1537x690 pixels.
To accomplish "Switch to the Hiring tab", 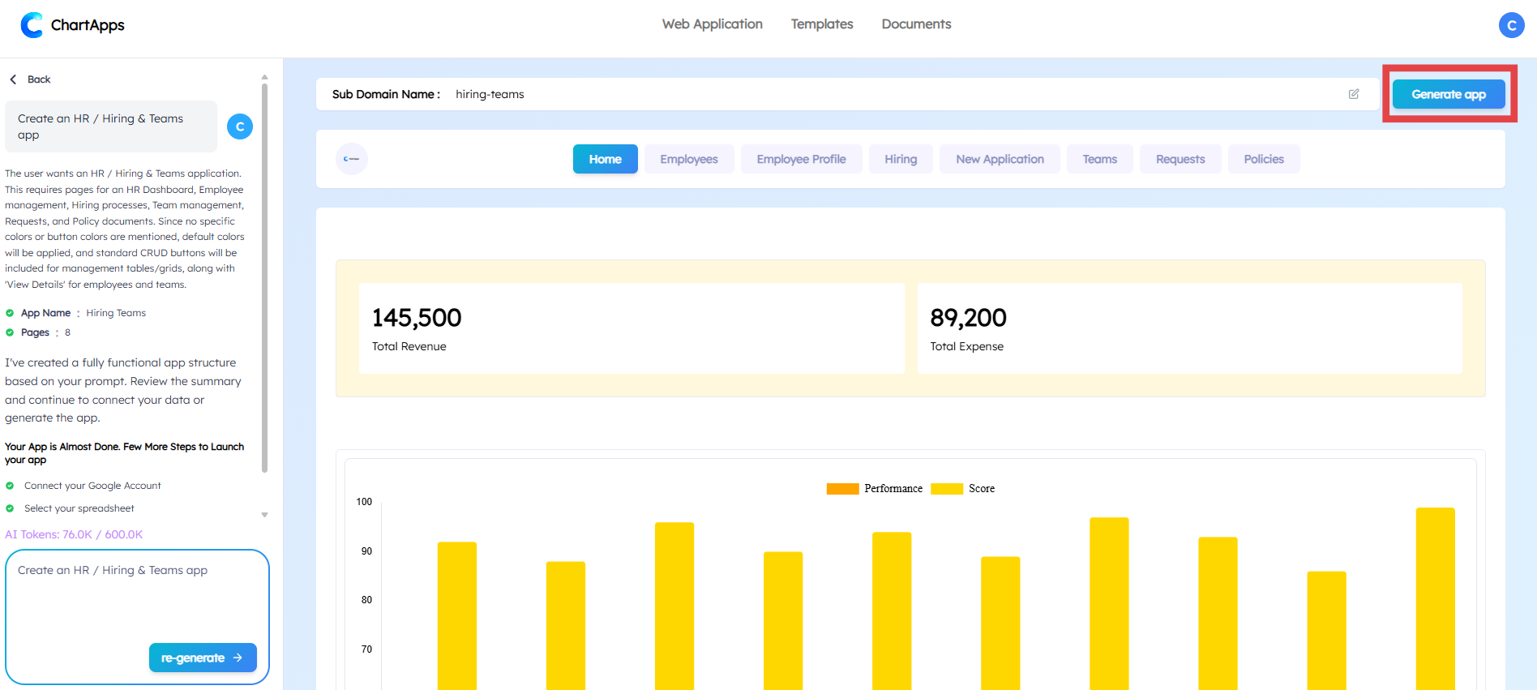I will point(901,159).
